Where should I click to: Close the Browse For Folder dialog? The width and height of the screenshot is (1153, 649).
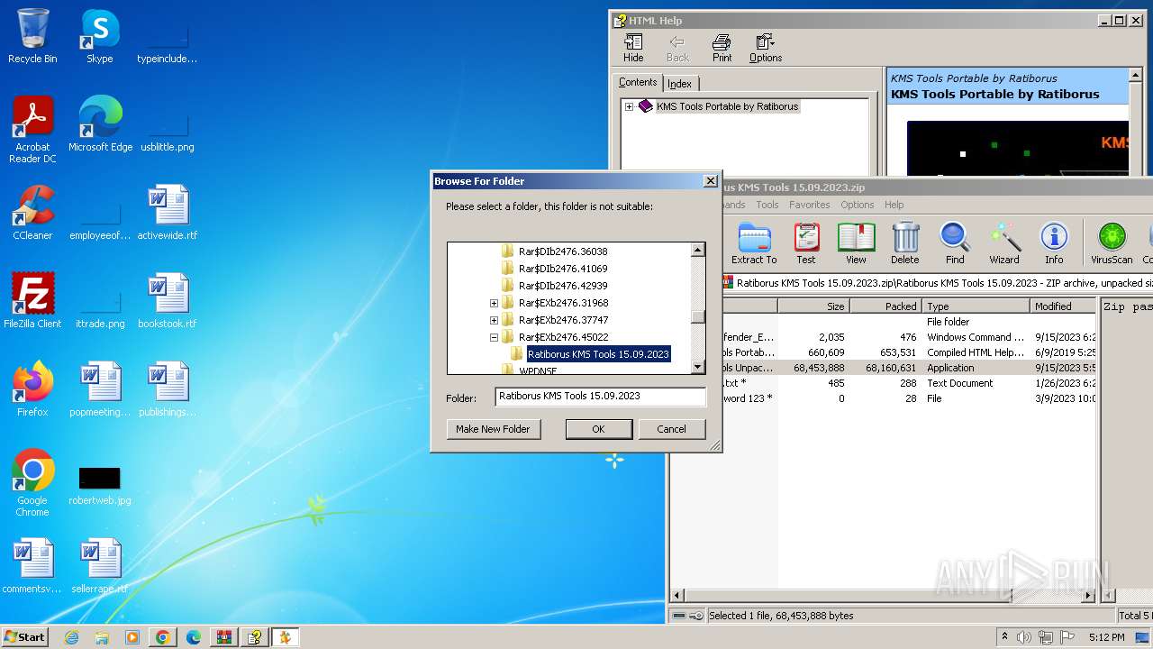pos(710,181)
